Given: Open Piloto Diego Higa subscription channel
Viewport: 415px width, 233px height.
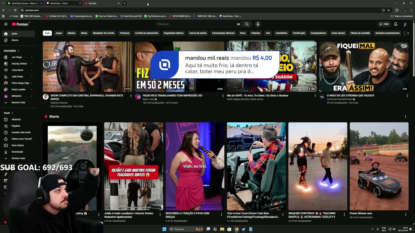Looking at the screenshot, I should [x=18, y=83].
